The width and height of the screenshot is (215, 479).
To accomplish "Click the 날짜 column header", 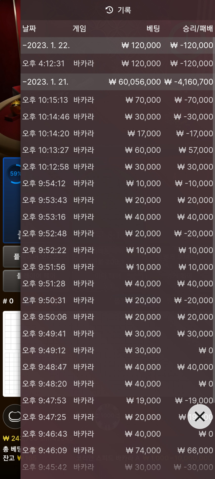I will coord(29,28).
